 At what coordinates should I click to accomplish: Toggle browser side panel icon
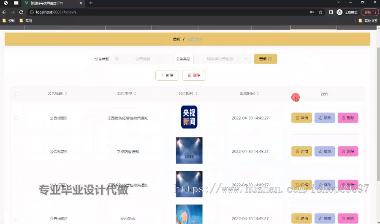(331, 12)
